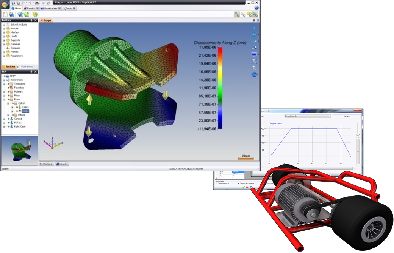
Task: Toggle the first chain link mode button
Action: (x=236, y=14)
